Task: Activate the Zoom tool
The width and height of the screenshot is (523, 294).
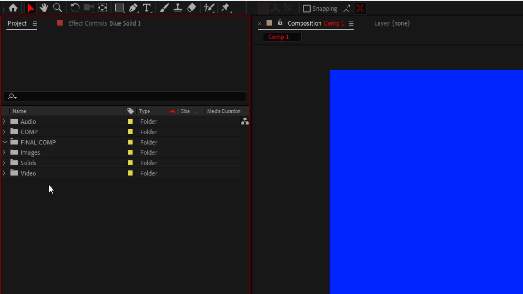Action: coord(57,8)
